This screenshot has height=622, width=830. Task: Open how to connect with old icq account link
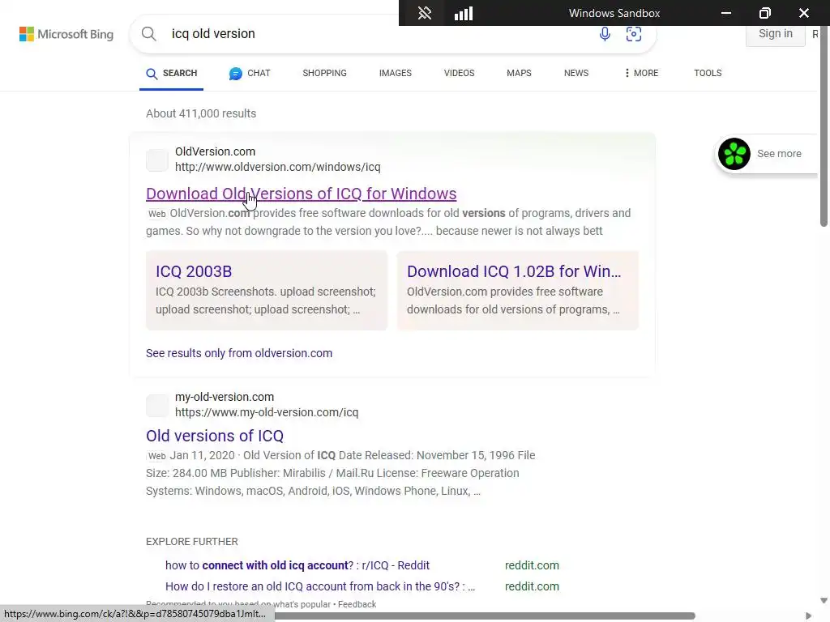(x=297, y=565)
